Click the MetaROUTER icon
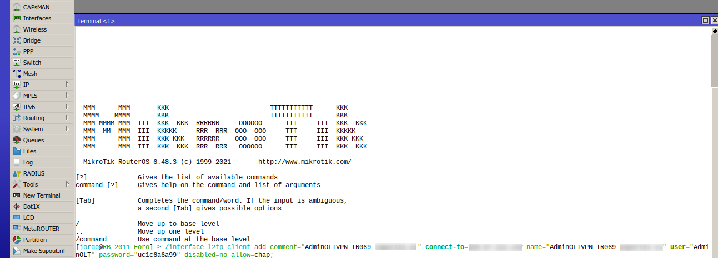718x258 pixels. [x=17, y=229]
